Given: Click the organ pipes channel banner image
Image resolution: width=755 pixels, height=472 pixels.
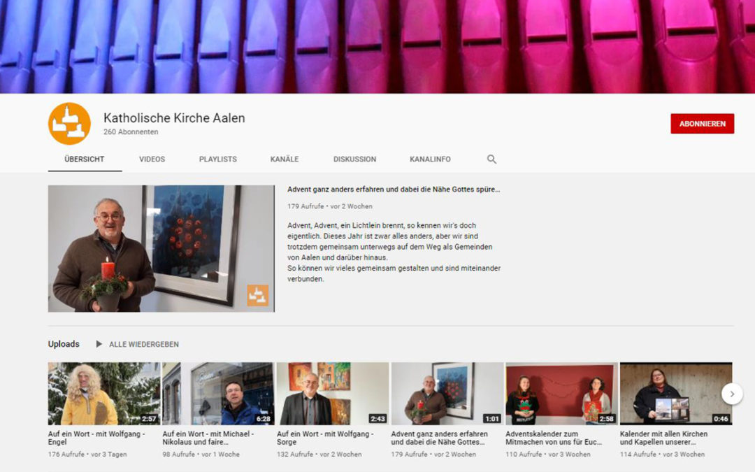Looking at the screenshot, I should click(x=377, y=47).
